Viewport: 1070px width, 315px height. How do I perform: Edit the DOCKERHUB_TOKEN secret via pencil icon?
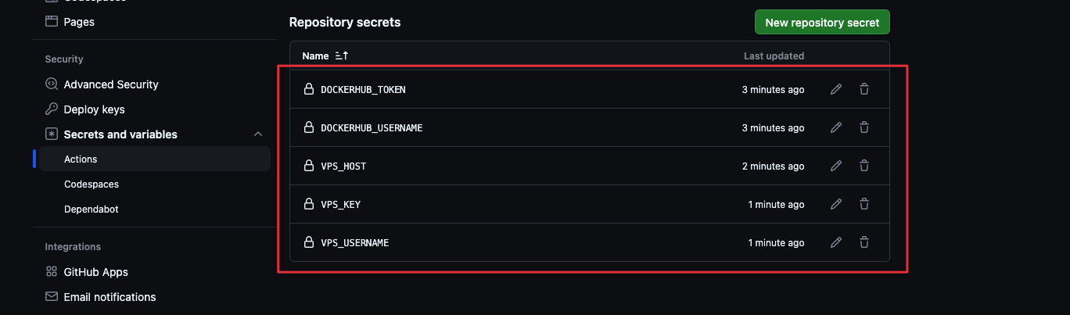836,89
